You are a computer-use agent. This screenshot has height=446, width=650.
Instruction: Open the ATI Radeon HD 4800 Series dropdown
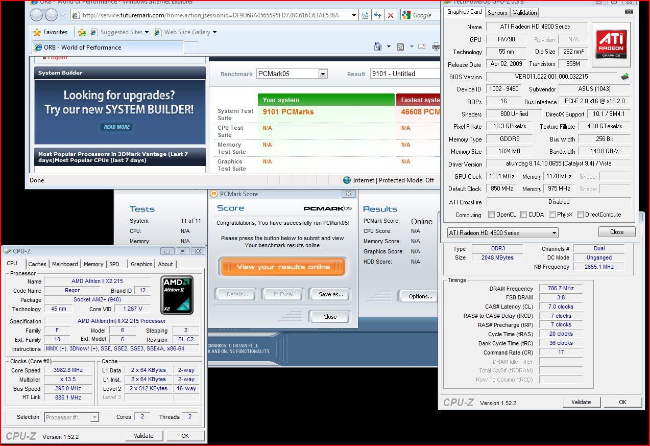coord(502,232)
